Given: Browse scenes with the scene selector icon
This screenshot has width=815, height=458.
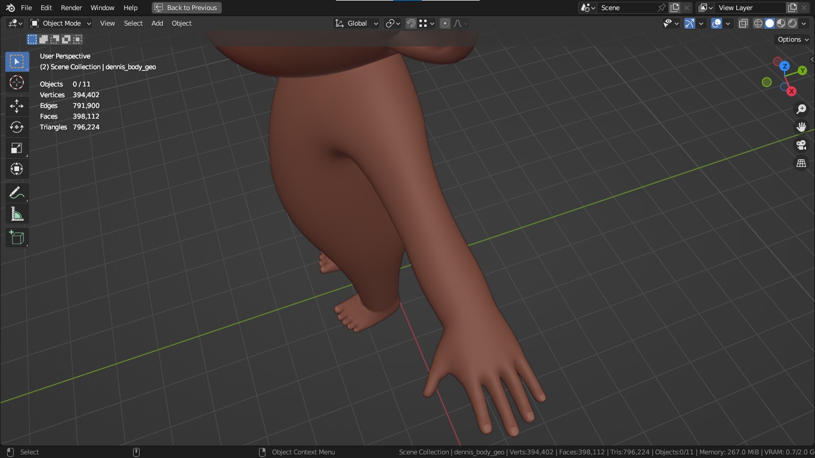Looking at the screenshot, I should pyautogui.click(x=588, y=8).
